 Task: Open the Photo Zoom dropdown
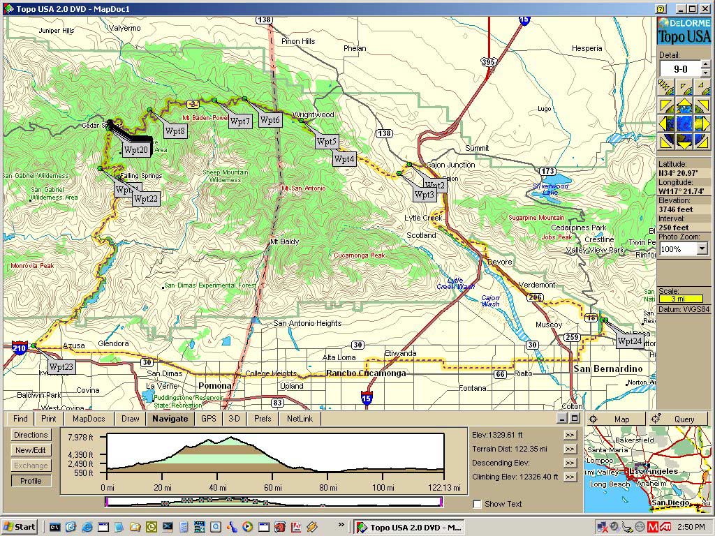702,249
